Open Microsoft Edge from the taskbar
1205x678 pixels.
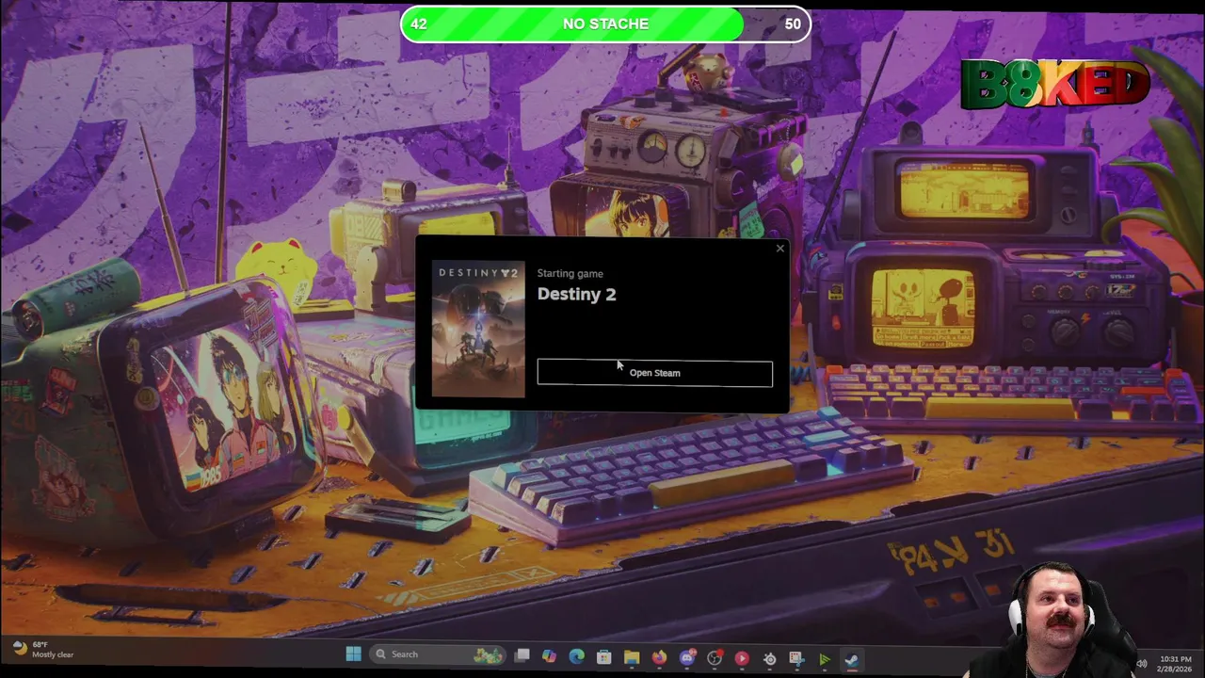point(576,656)
